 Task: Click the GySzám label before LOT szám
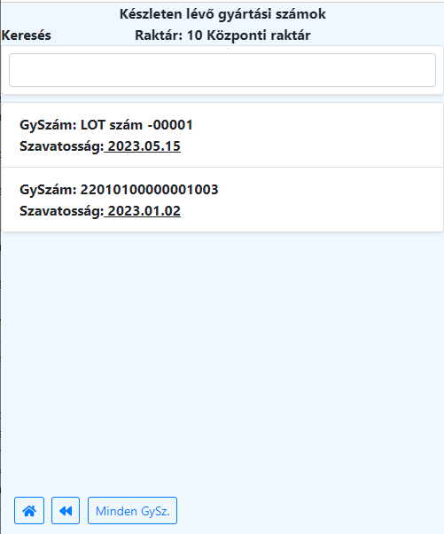[49, 125]
